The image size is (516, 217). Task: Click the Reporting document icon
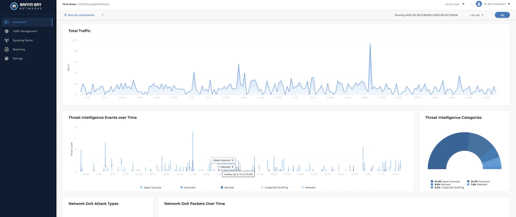6,49
